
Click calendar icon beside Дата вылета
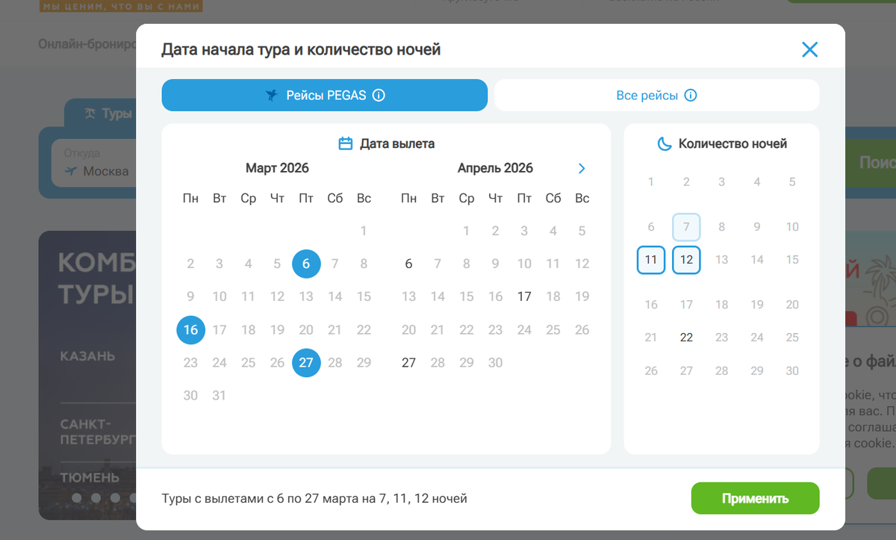click(346, 143)
